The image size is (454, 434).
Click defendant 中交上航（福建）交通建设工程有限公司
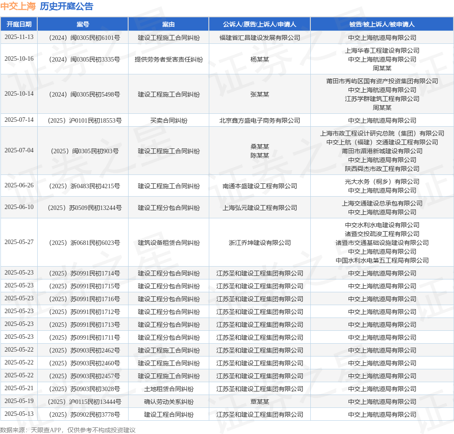382,142
